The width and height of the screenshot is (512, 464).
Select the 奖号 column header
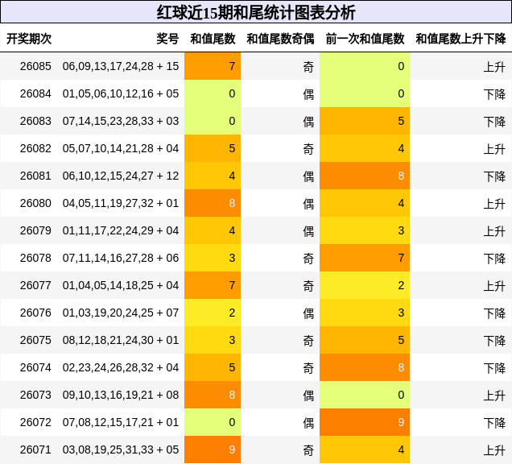pyautogui.click(x=167, y=39)
